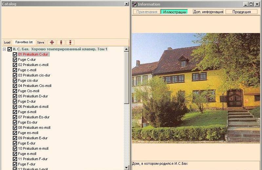
Task: Toggle checkbox for 05 Praludium D-dur
Action: (x=15, y=96)
